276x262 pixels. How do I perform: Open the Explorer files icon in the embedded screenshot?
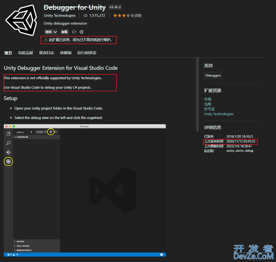tap(8, 134)
